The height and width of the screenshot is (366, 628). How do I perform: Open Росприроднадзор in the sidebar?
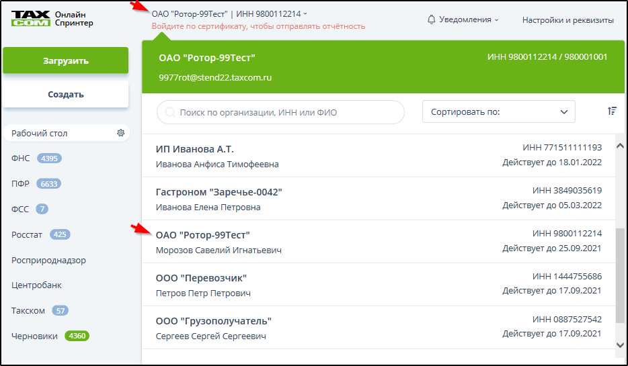tap(48, 260)
